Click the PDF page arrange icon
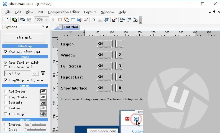 point(129,20)
